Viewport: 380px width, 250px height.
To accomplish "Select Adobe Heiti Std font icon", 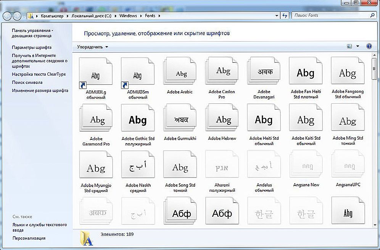I will 264,118.
